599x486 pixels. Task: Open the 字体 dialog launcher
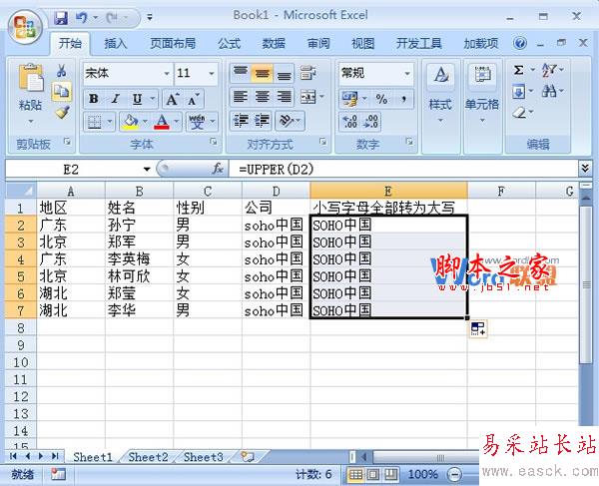tap(213, 142)
